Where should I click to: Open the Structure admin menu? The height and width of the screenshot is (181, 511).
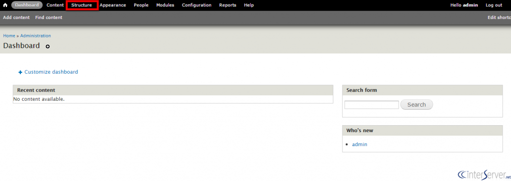tap(82, 5)
